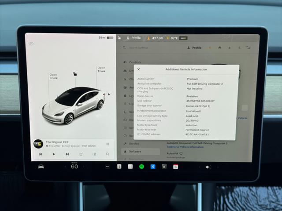Image resolution: width=282 pixels, height=211 pixels.
Task: Open the three-dot app launcher
Action: pos(108,167)
